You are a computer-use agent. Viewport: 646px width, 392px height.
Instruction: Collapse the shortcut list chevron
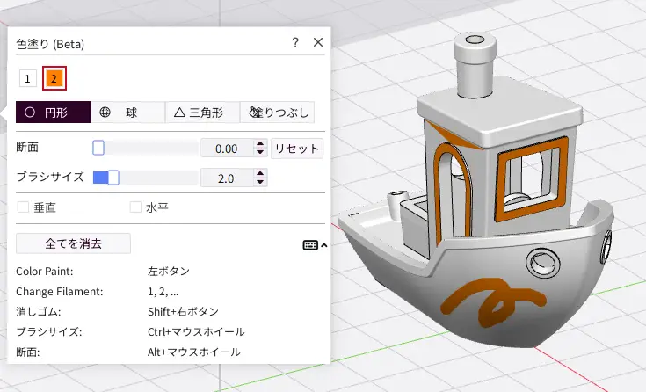point(324,245)
